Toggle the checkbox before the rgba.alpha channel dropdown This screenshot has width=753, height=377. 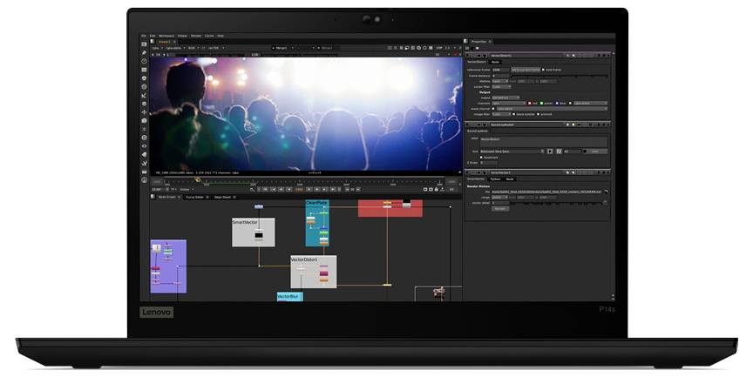tap(571, 103)
